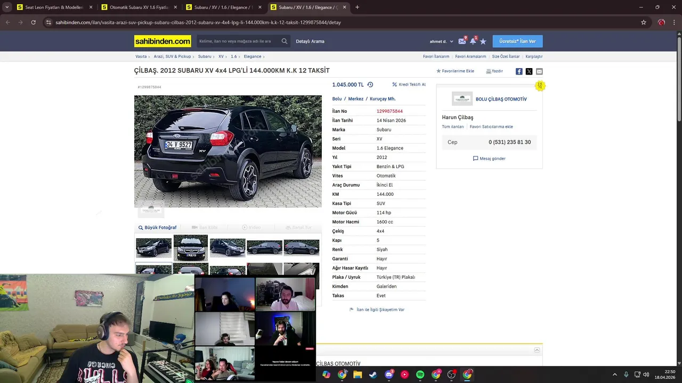682x383 pixels.
Task: Click Arazi, SUV & Pickup breadcrumb
Action: tap(172, 56)
